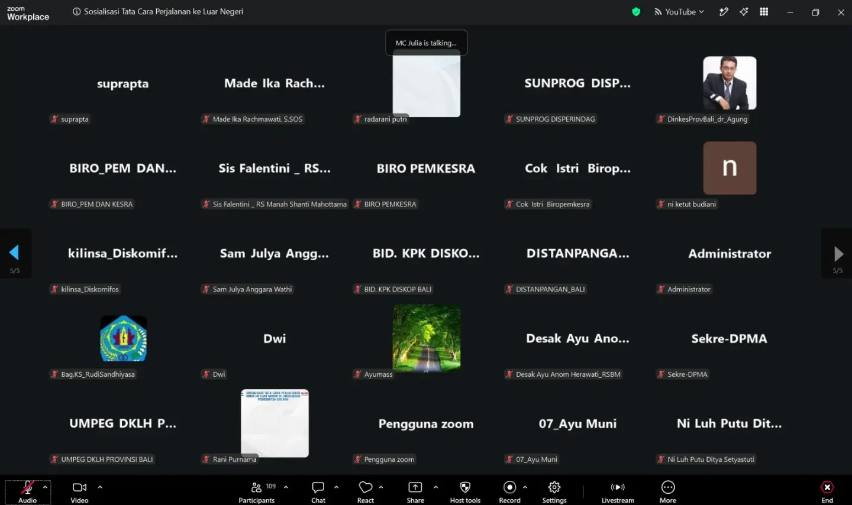This screenshot has width=852, height=505.
Task: Select the large "07_Ayu Muni" name tile
Action: [x=577, y=423]
